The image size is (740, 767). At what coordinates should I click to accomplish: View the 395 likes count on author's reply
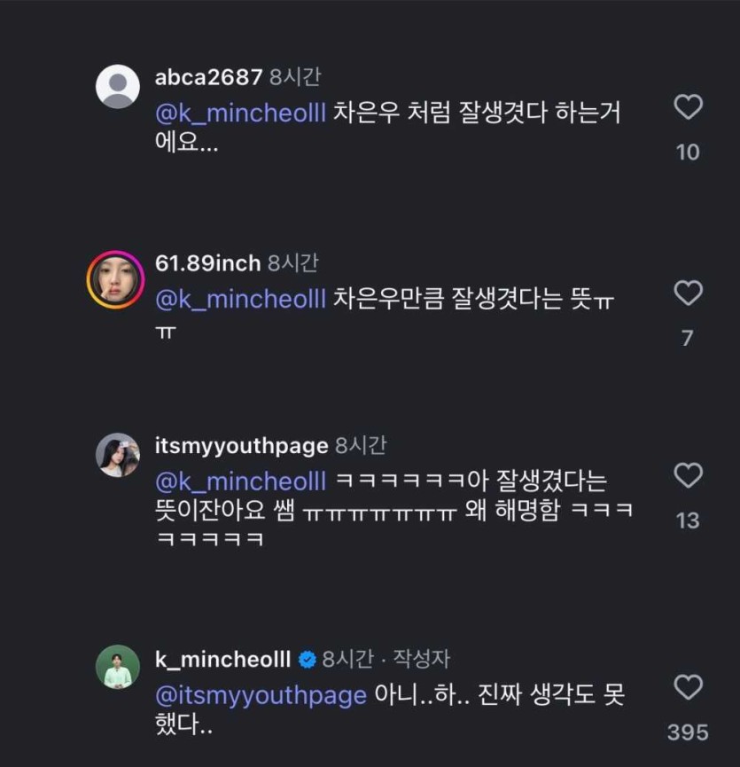click(x=688, y=732)
